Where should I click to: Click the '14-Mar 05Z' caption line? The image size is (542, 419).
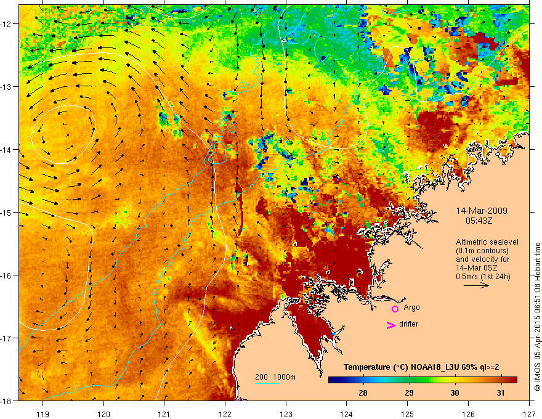click(x=477, y=268)
